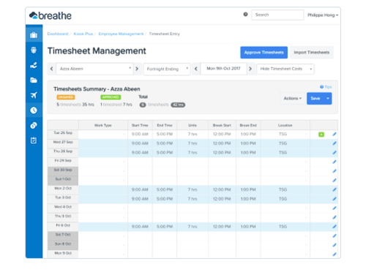Edit Sun 8 Oct row with pencil icon
This screenshot has width=366, height=272.
(335, 245)
